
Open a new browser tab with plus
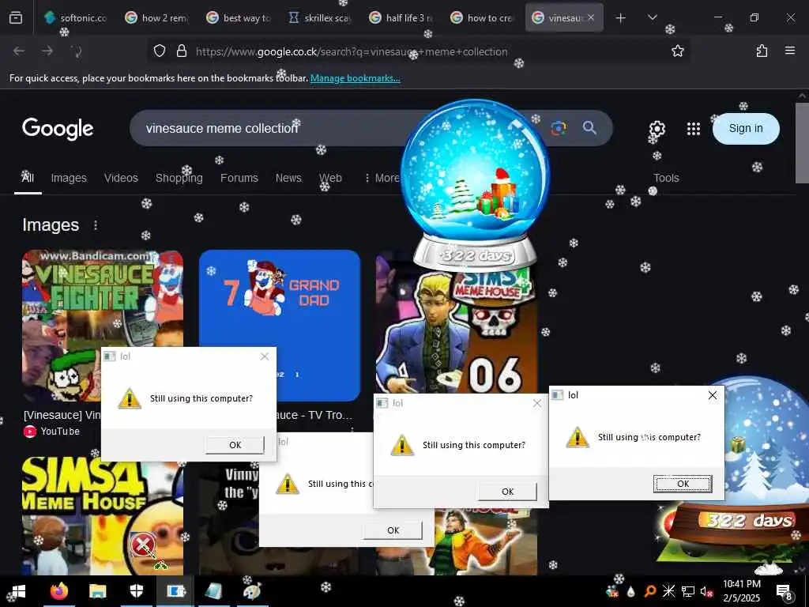click(x=621, y=18)
